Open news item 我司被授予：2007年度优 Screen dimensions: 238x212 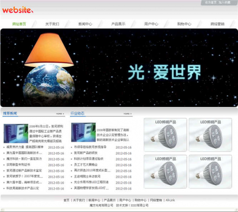coord(25,176)
